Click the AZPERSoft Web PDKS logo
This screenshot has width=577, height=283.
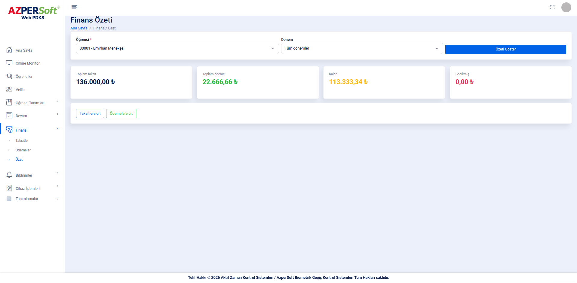click(x=34, y=13)
